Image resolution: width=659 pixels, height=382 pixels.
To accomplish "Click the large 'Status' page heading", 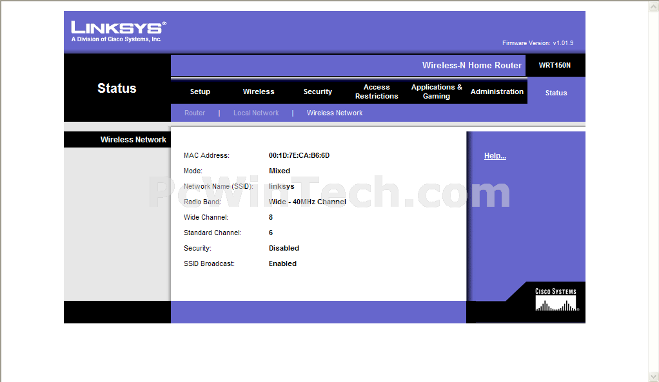I will [x=117, y=88].
